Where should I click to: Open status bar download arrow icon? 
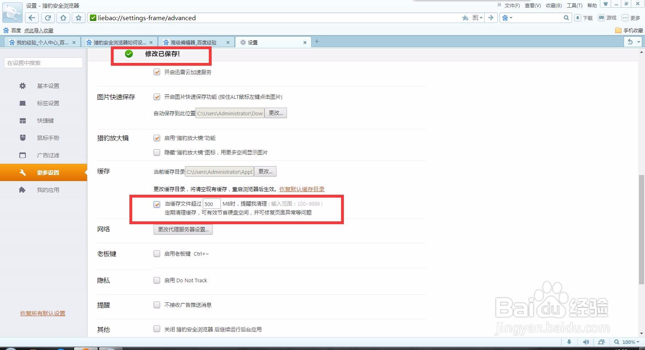click(569, 342)
